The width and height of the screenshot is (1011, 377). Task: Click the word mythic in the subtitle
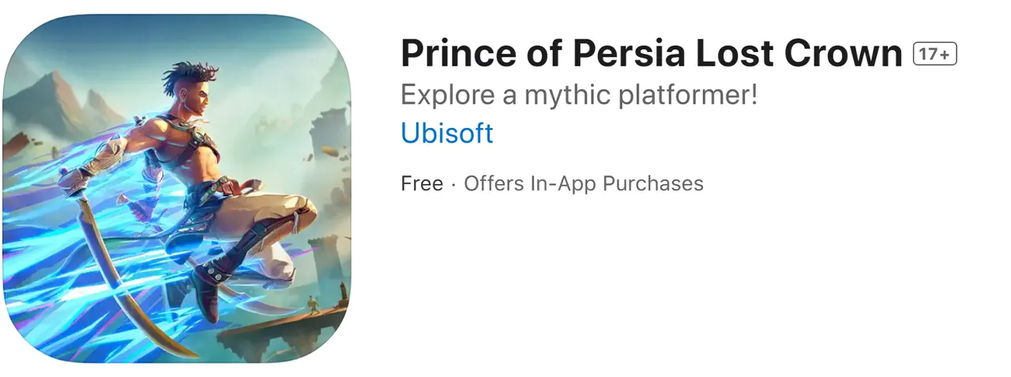point(581,96)
